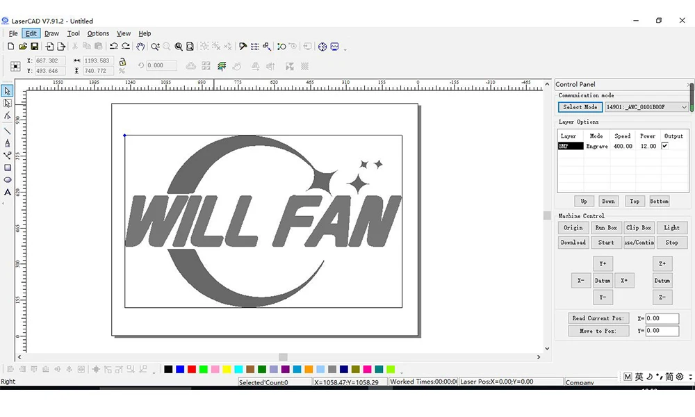Save the document with the floppy icon
This screenshot has height=417, width=695.
[34, 46]
